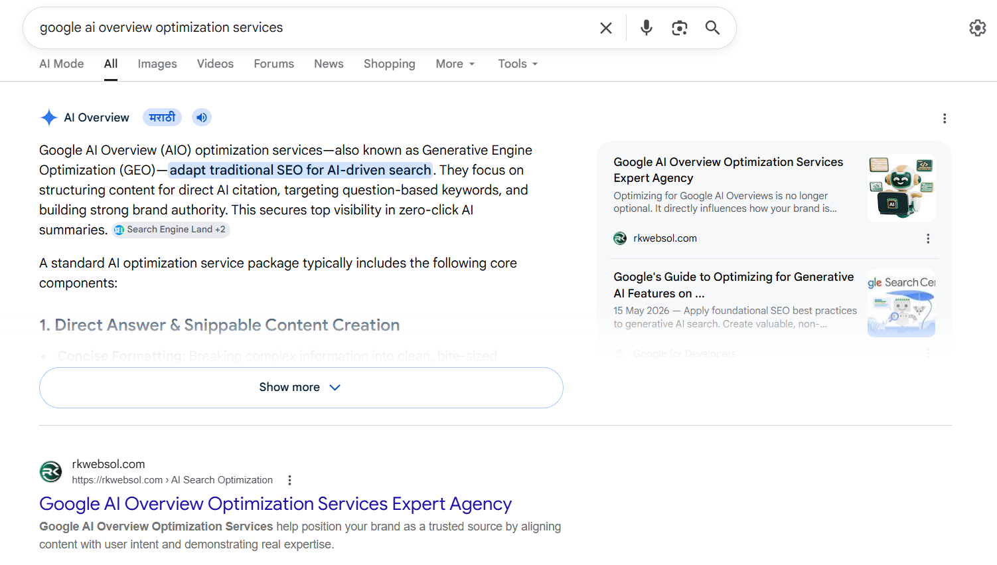Open robot thumbnail on rkwebsol source card

coord(901,188)
